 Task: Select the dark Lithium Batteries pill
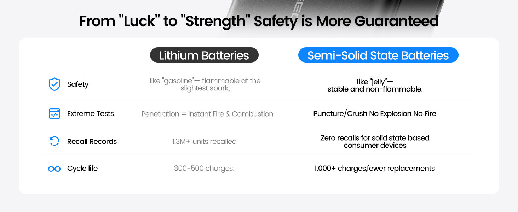click(x=204, y=55)
